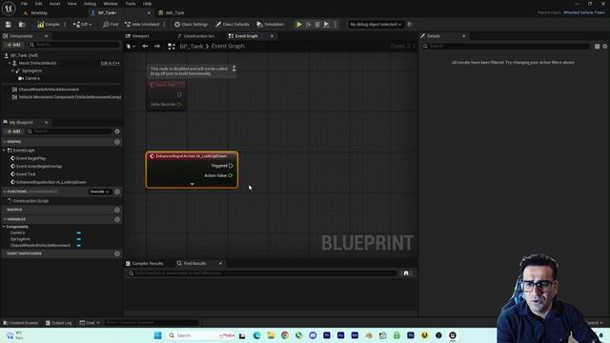Switch to the Viewport tab
Screen dimensions: 610x343
[x=140, y=36]
